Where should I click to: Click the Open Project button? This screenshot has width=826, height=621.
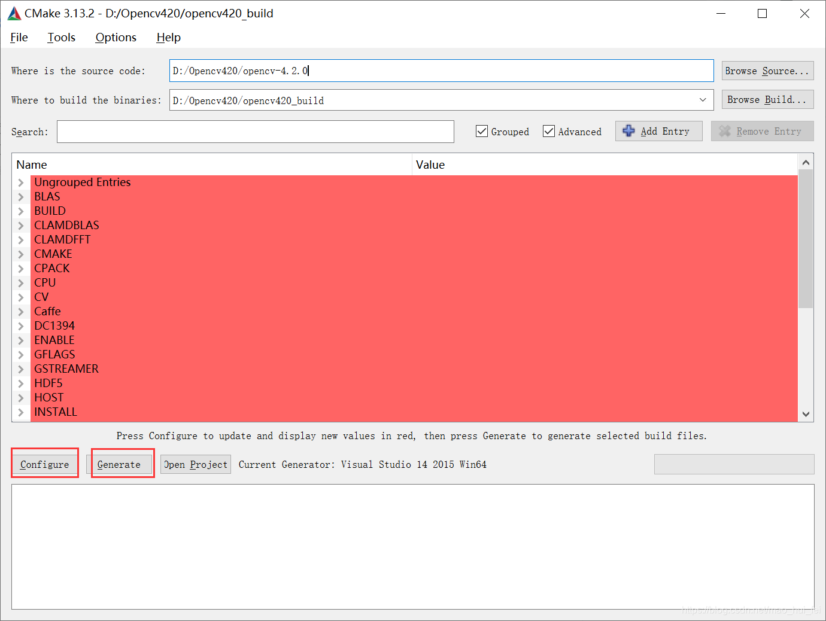[x=196, y=464]
